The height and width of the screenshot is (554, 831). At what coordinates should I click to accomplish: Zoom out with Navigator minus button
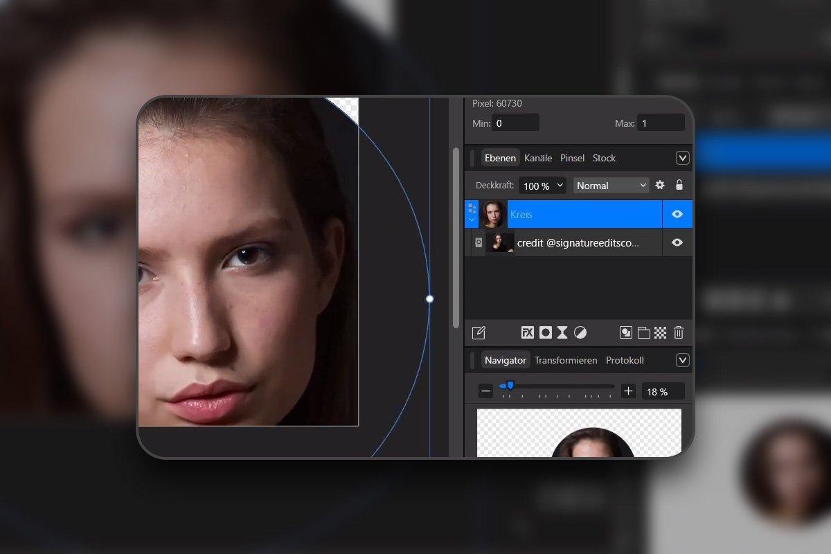486,391
